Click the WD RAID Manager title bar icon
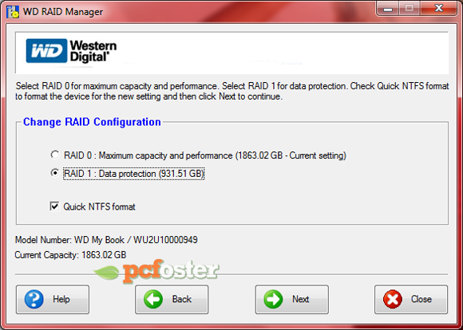 tap(13, 12)
